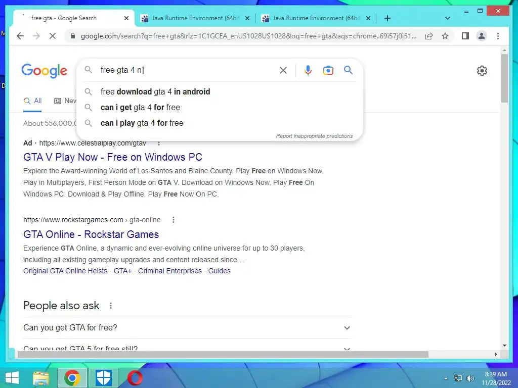Screen dimensions: 518x388
Task: Open Chrome side panel icon
Action: [x=465, y=36]
